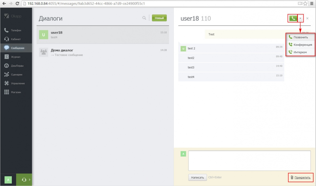
Task: Search dialogs with the magnifier icon
Action: (144, 18)
